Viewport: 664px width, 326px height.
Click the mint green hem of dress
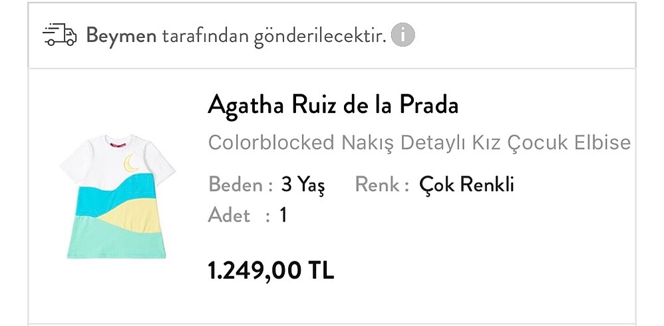pos(100,243)
